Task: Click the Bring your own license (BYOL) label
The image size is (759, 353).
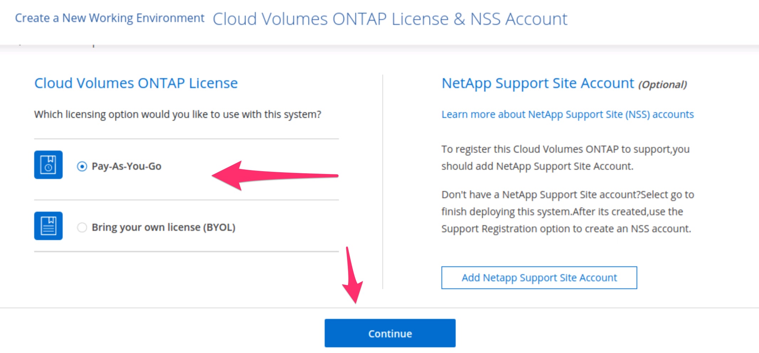Action: click(163, 227)
